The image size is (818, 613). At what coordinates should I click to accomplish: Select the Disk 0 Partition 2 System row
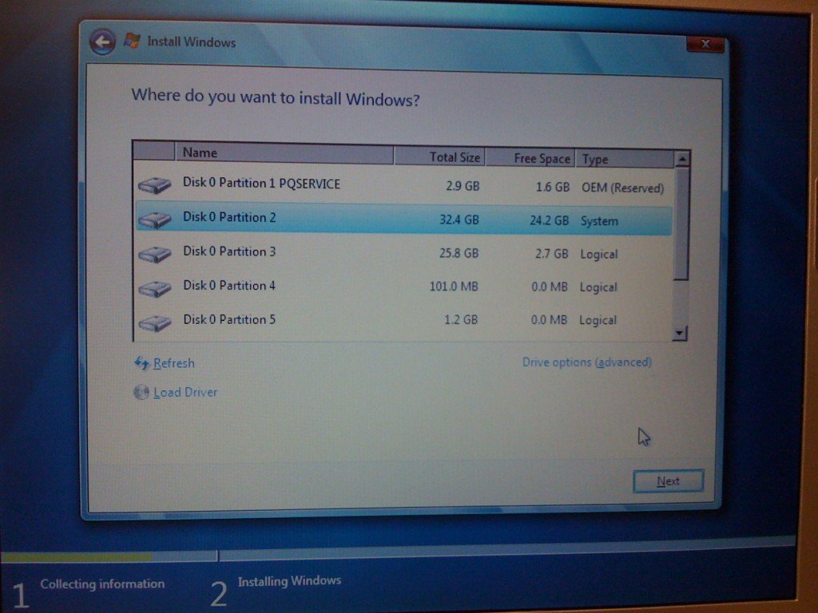(359, 217)
